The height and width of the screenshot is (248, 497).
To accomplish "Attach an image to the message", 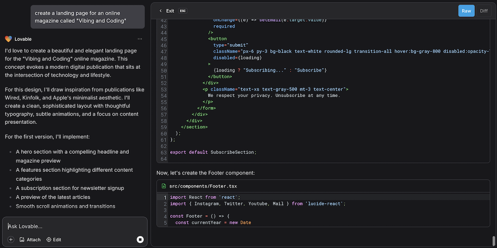I will pyautogui.click(x=30, y=240).
